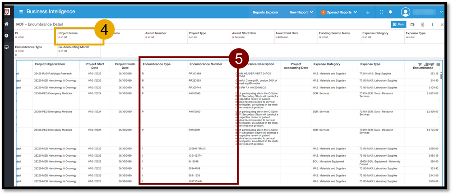
Task: Go to Home via sidebar house icon
Action: point(6,24)
